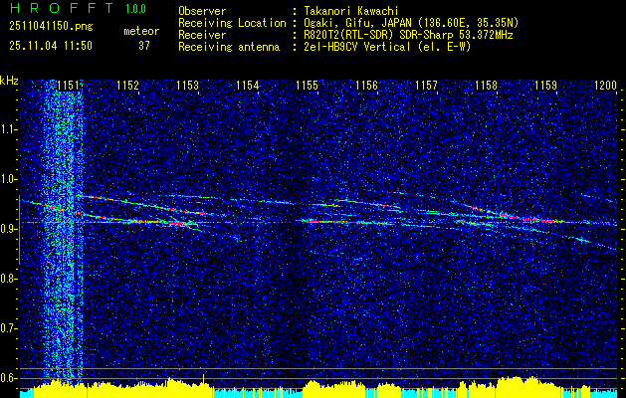Image resolution: width=626 pixels, height=398 pixels.
Task: Click the 1152 time axis marker
Action: (127, 86)
